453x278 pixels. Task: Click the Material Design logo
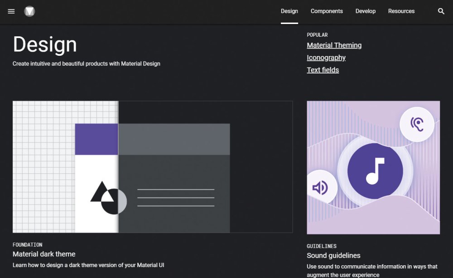[29, 11]
